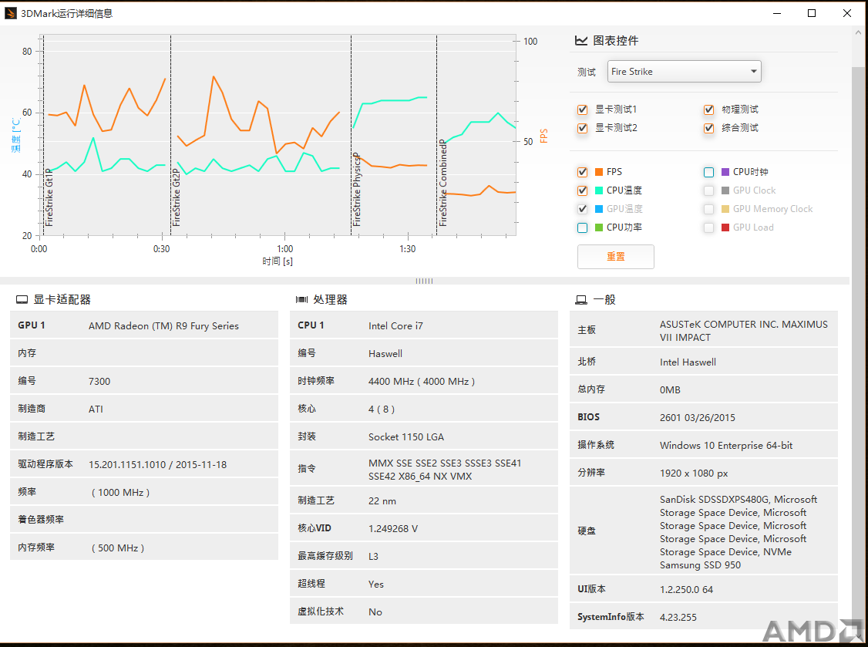This screenshot has height=647, width=868.
Task: Click the memory frequency value 500 MHz
Action: coord(118,548)
